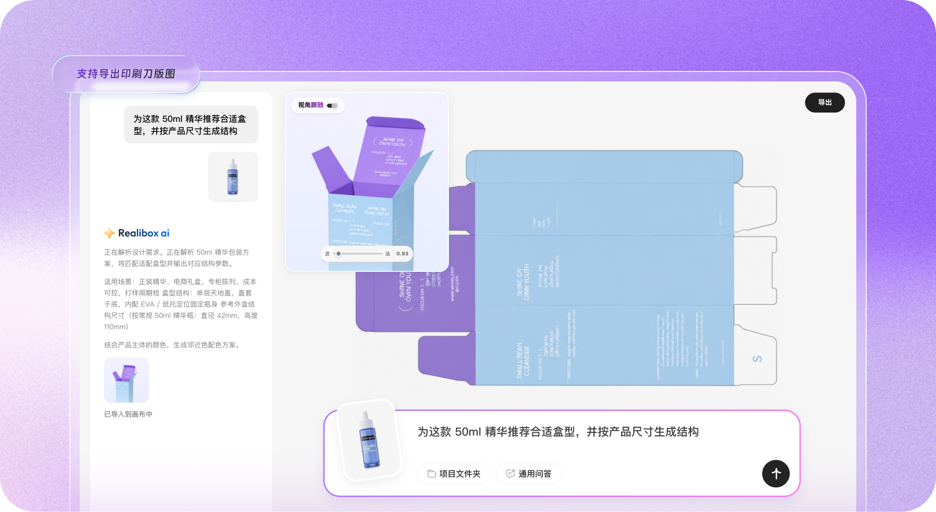This screenshot has width=936, height=512.
Task: Toggle the 视角跟随 view-follow switch
Action: coord(332,105)
